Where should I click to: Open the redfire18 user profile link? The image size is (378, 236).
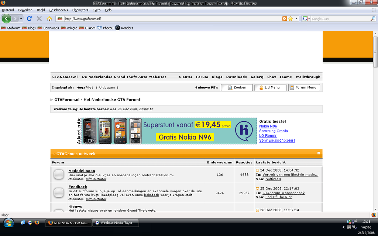pyautogui.click(x=273, y=179)
